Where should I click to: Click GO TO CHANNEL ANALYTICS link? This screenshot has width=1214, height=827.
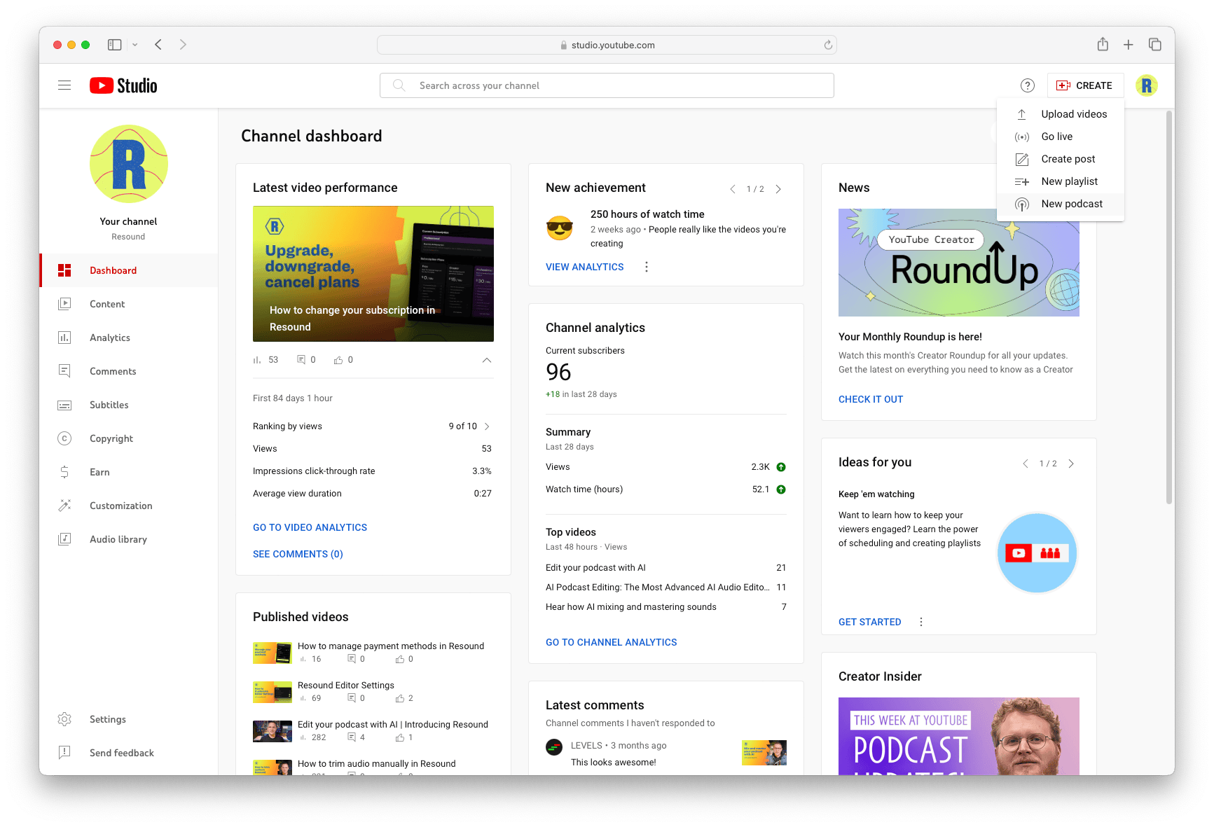tap(611, 642)
